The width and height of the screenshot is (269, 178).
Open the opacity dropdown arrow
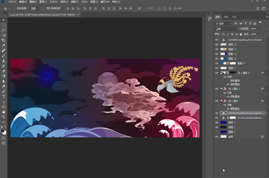(260, 29)
